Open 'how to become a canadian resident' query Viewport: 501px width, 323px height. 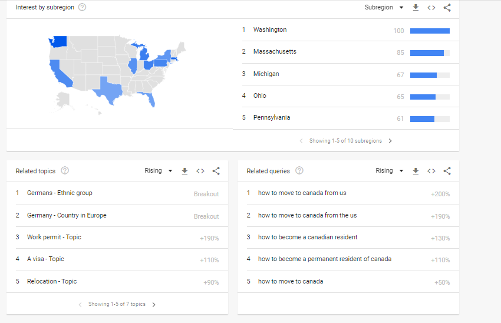(x=308, y=238)
